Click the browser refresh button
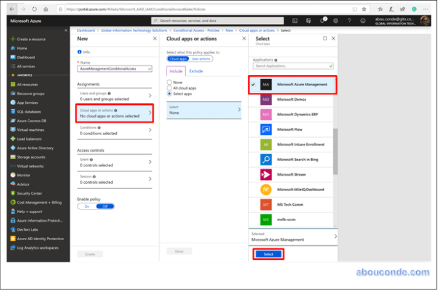The width and height of the screenshot is (439, 290). pos(34,9)
